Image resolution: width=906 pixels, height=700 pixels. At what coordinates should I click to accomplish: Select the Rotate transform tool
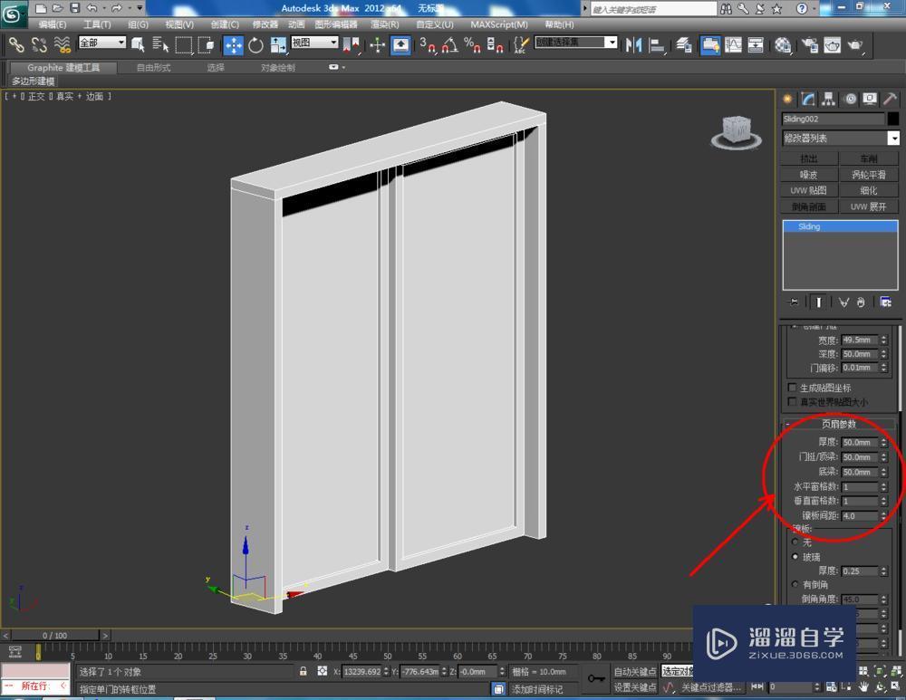pyautogui.click(x=255, y=44)
